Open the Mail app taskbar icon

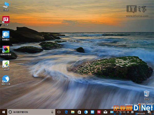[105, 112]
